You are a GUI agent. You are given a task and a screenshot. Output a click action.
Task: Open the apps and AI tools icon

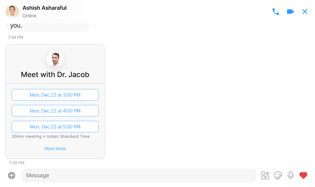265,175
